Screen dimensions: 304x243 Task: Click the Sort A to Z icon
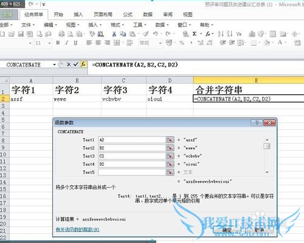click(x=221, y=34)
